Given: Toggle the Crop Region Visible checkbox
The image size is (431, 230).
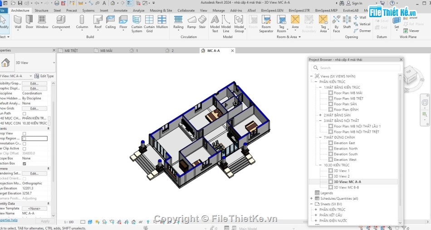Looking at the screenshot, I should pos(24,139).
